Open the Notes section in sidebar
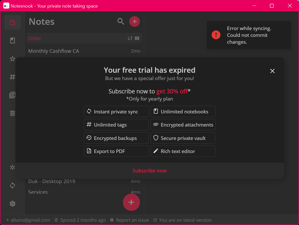 (x=12, y=22)
